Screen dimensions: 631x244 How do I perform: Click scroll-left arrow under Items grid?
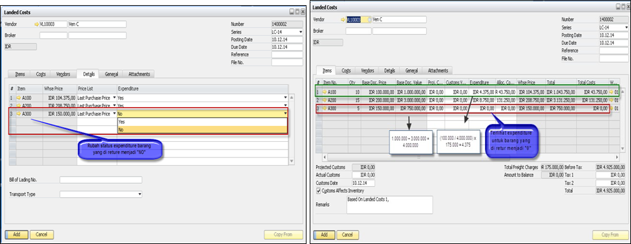coord(325,157)
